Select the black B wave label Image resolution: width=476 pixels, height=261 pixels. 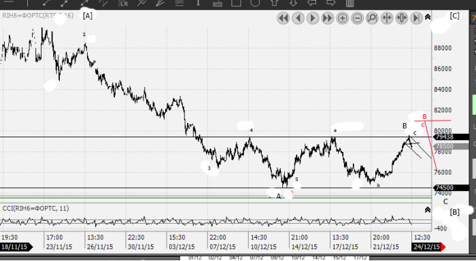click(x=405, y=126)
